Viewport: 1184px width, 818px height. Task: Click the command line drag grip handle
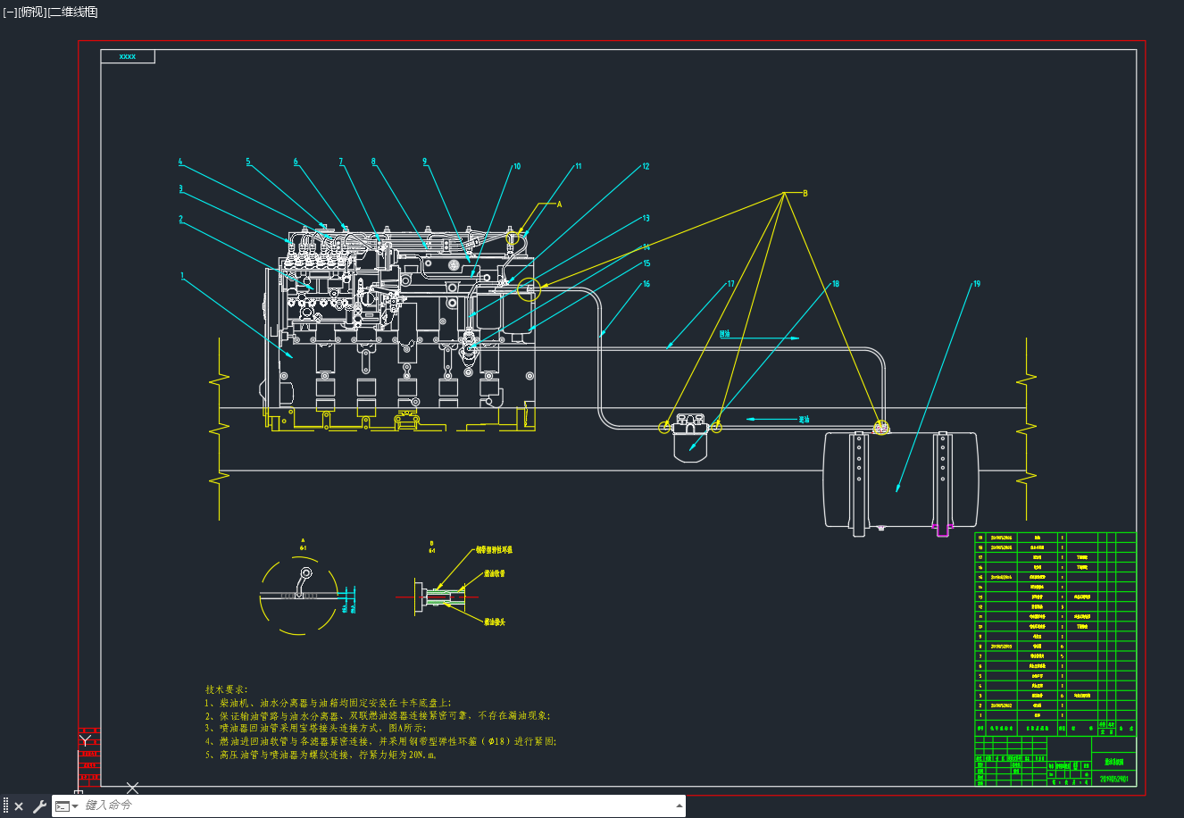point(5,806)
